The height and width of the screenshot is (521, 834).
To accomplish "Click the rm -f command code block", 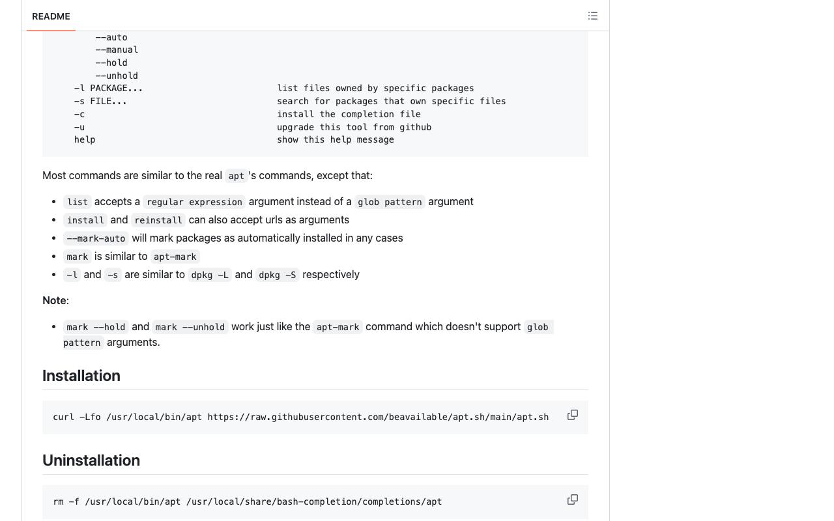I will 315,501.
